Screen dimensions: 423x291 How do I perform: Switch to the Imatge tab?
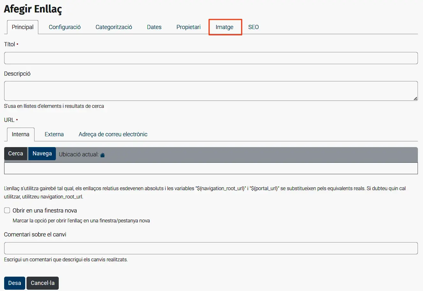coord(224,27)
